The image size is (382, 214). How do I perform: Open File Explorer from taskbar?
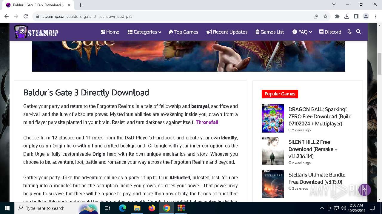pyautogui.click(x=137, y=208)
